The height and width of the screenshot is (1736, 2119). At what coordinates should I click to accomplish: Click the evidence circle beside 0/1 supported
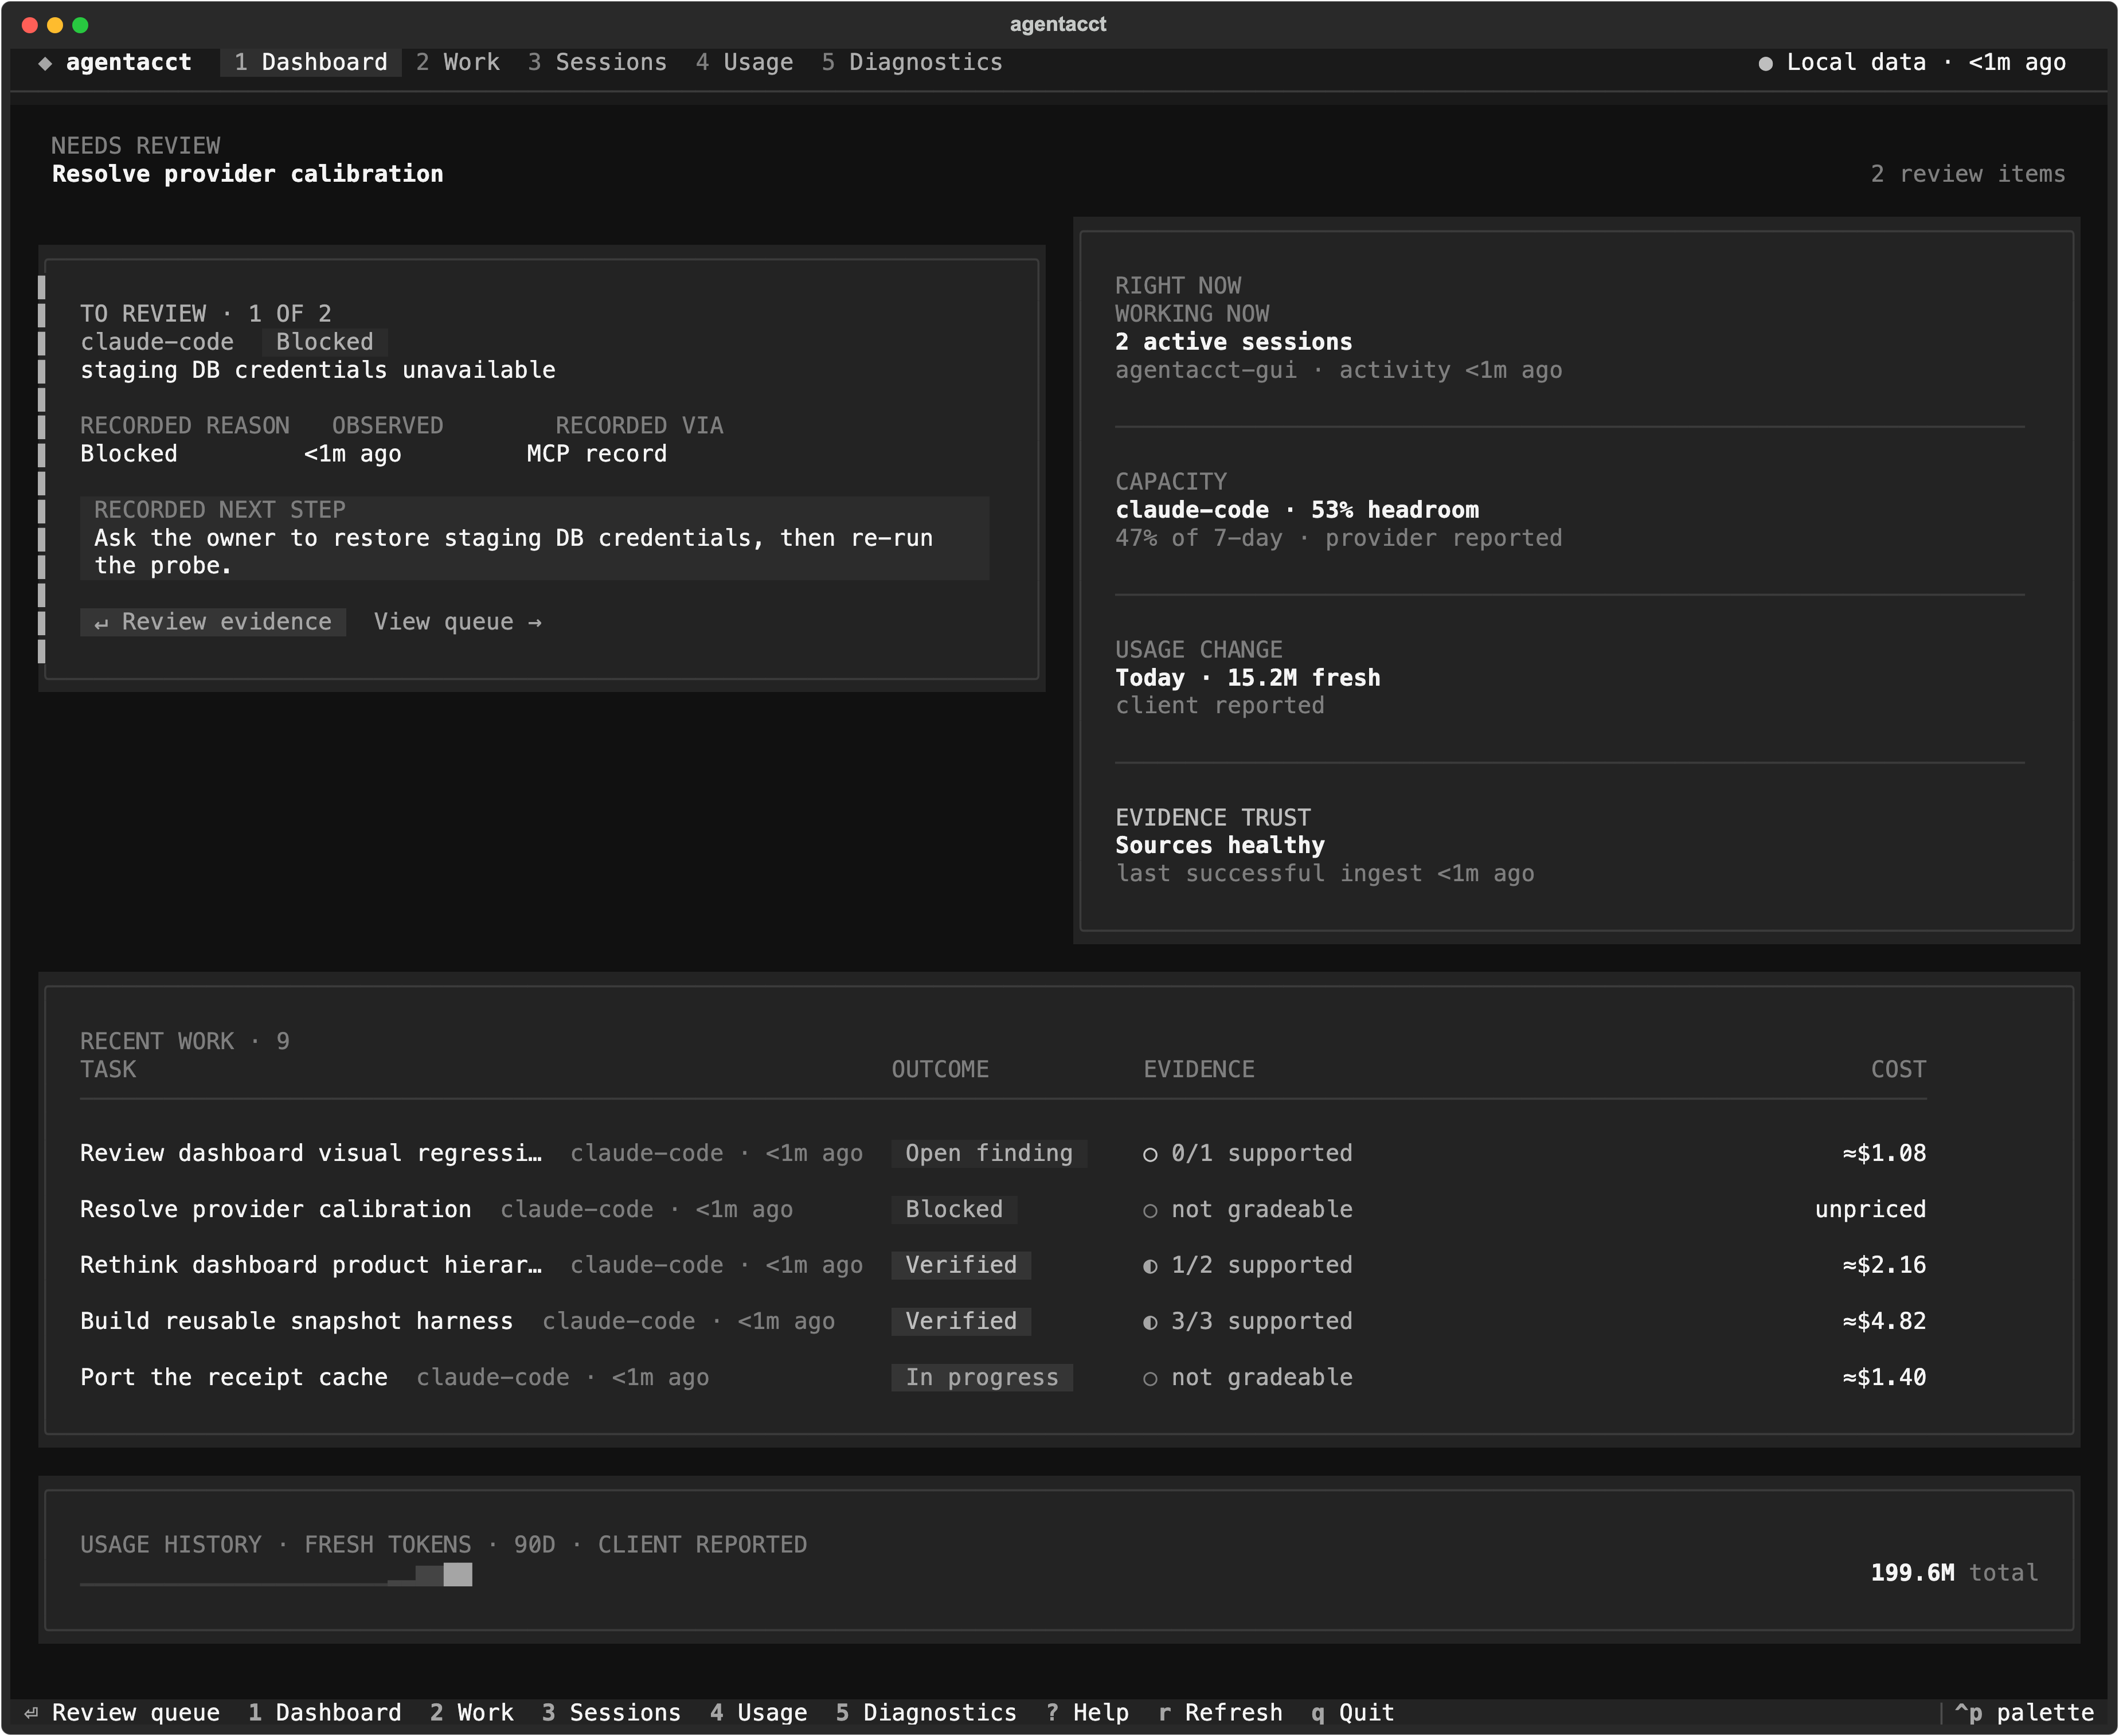pos(1150,1154)
